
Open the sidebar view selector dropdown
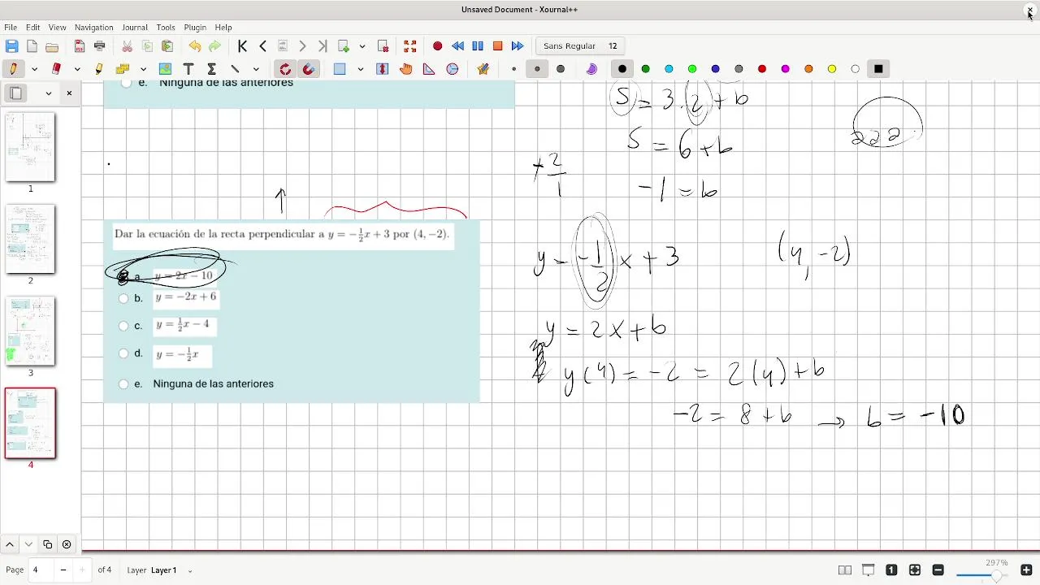click(49, 93)
